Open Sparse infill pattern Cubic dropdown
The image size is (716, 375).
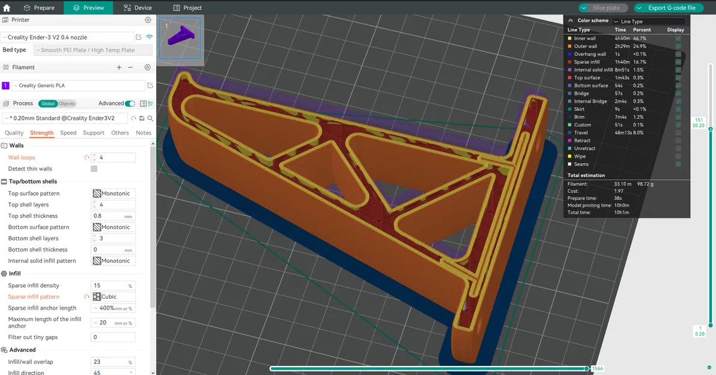114,296
